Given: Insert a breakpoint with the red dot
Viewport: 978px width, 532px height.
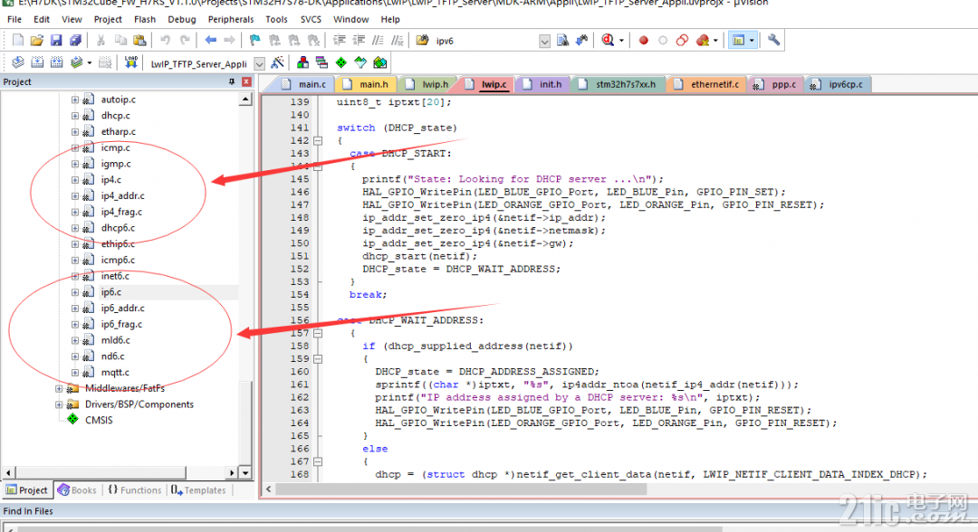Looking at the screenshot, I should coord(644,41).
